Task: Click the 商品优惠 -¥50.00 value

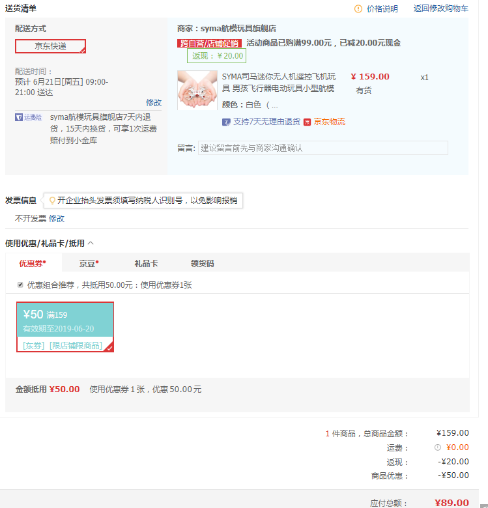Action: coord(453,475)
